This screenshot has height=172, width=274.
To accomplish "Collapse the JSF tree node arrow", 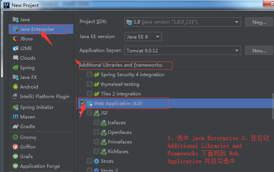I will pyautogui.click(x=81, y=113).
